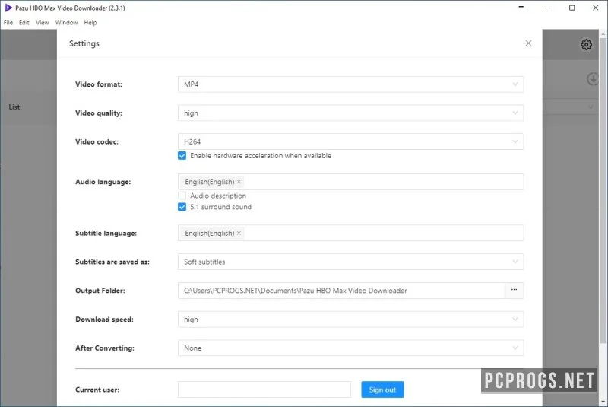Open the settings gear icon
608x407 pixels.
586,45
